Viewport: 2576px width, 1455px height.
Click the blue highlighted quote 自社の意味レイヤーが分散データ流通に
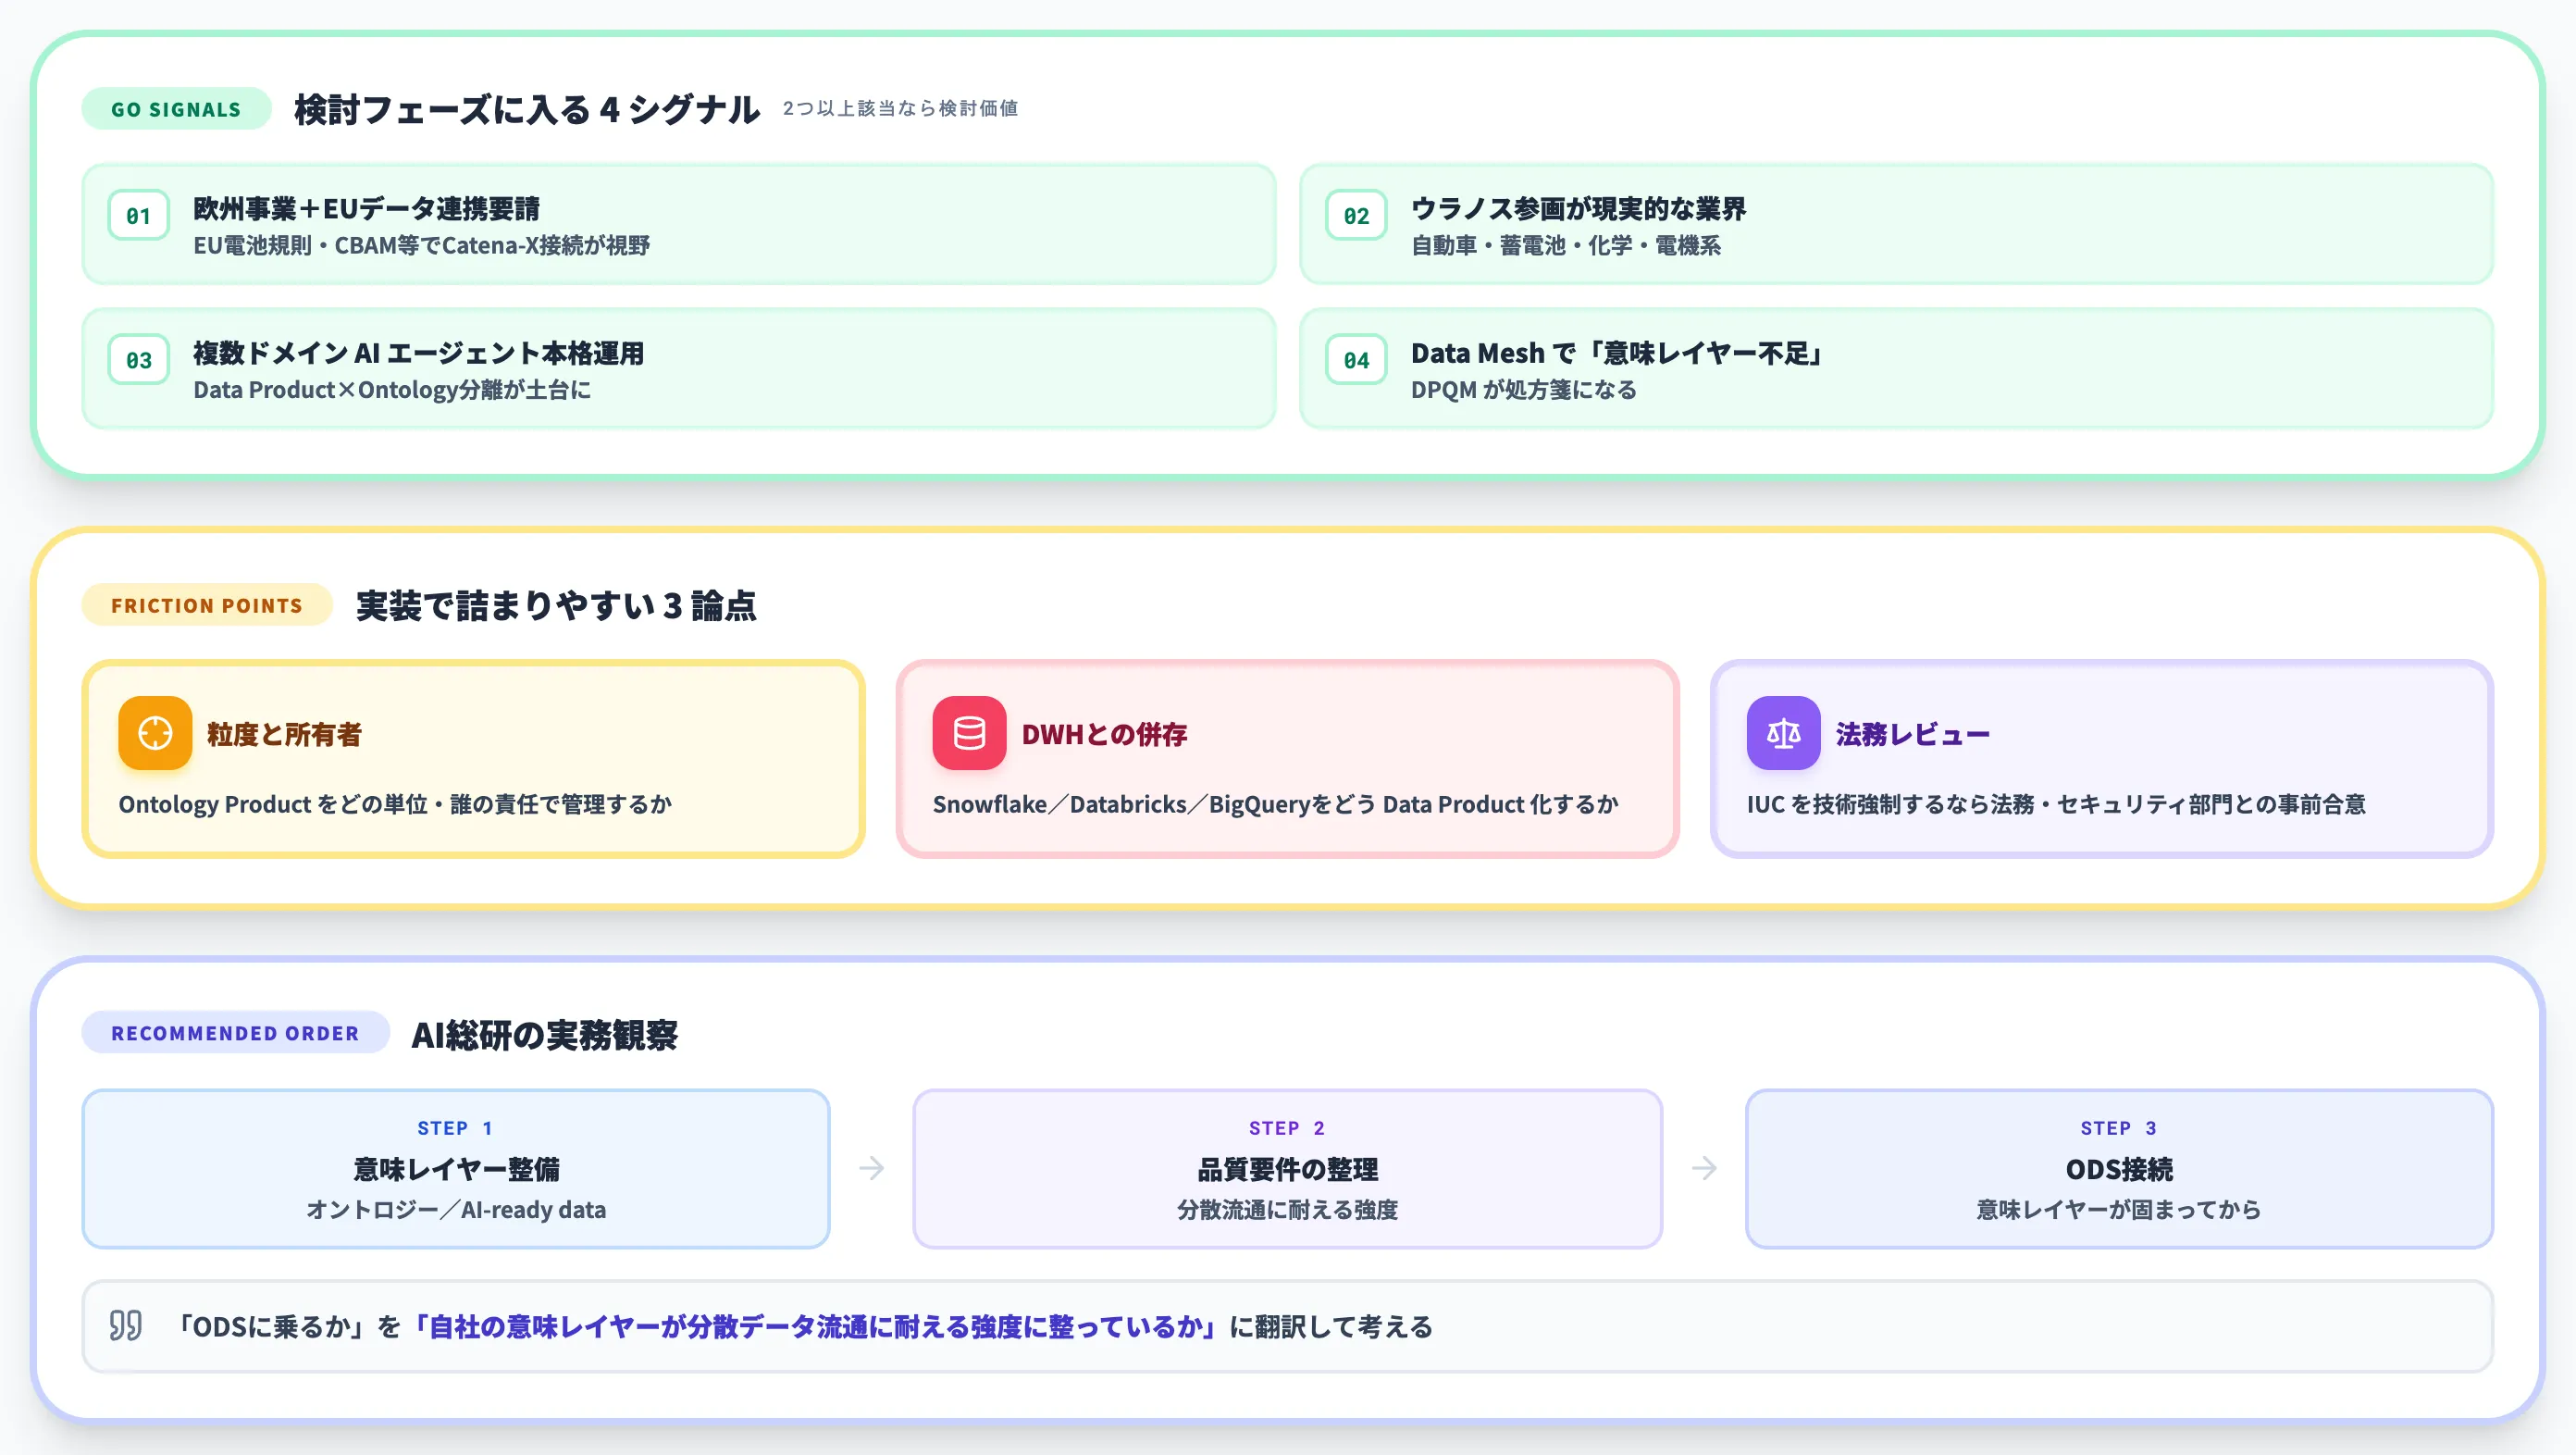coord(815,1326)
